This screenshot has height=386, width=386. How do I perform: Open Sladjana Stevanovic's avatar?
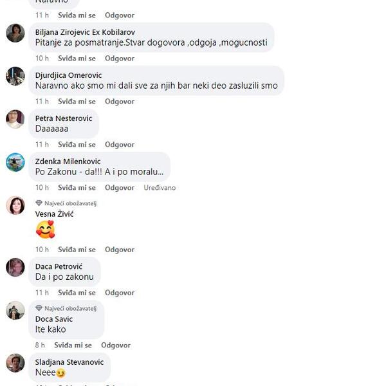tap(15, 363)
